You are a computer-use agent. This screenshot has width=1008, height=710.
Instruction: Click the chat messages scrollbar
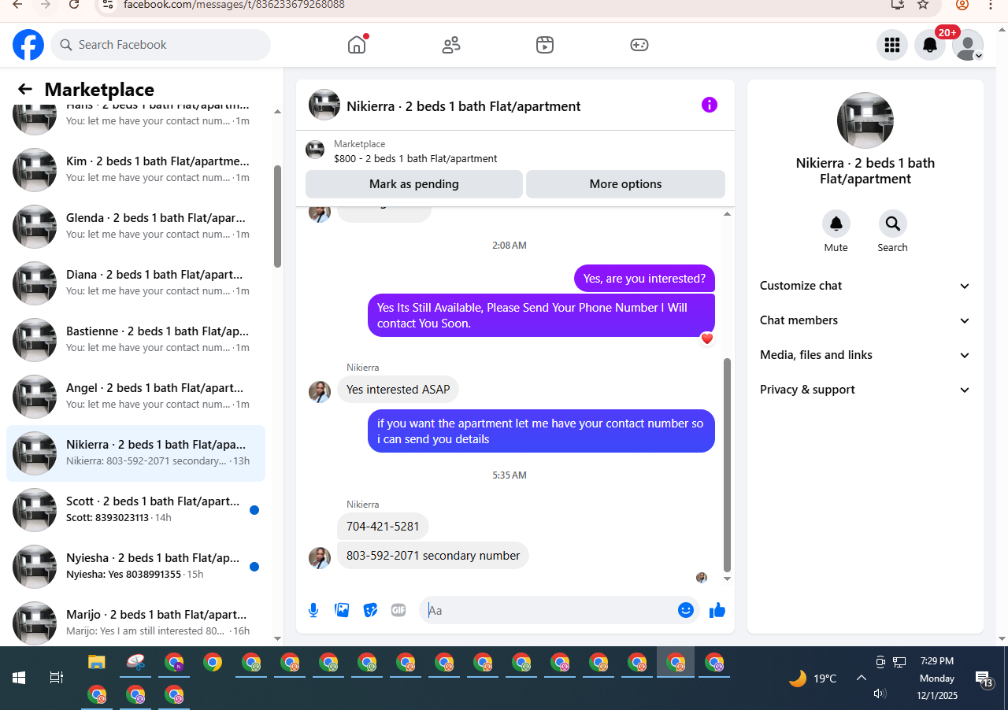coord(727,464)
